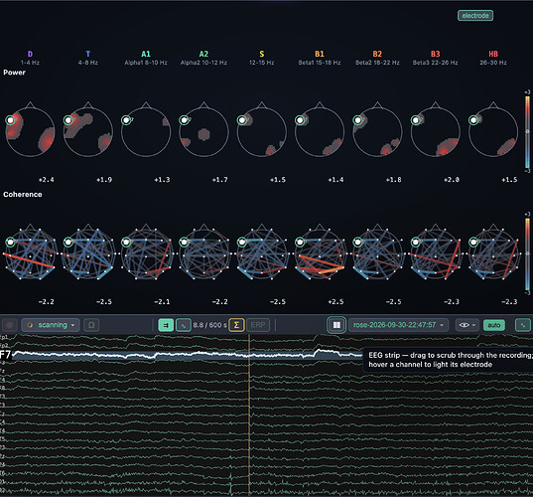Click the +1.9 value under Theta power
Image resolution: width=533 pixels, height=497 pixels.
point(104,180)
